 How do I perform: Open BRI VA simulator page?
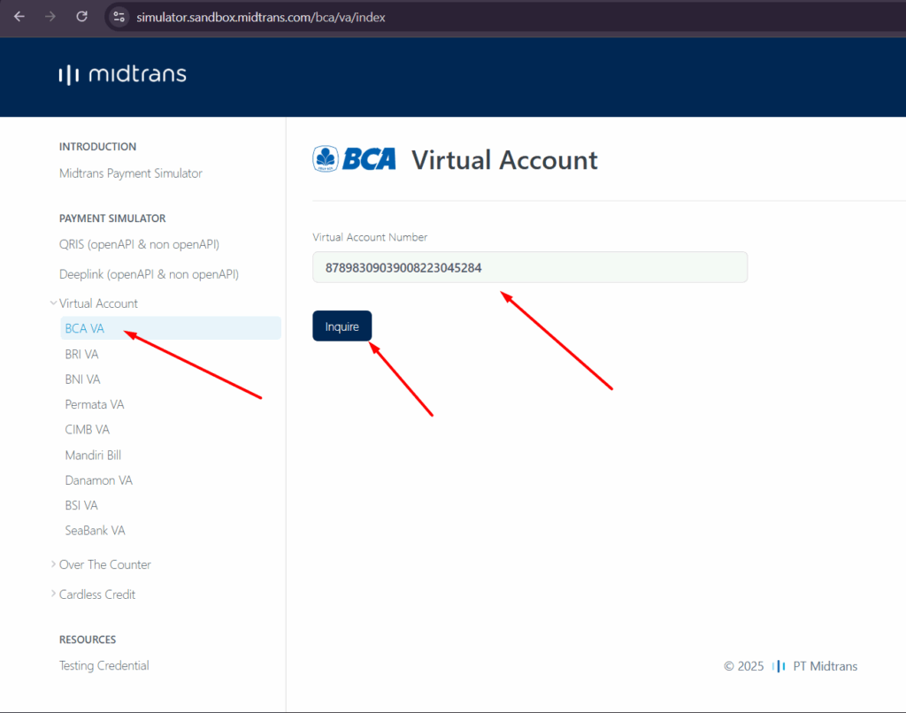(81, 354)
